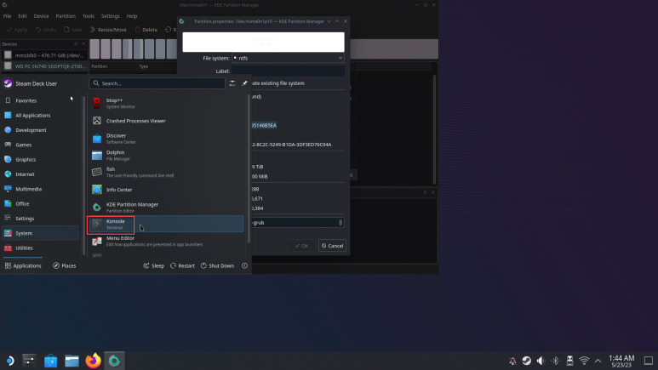Click the Sleep button
This screenshot has width=658, height=370.
(153, 265)
